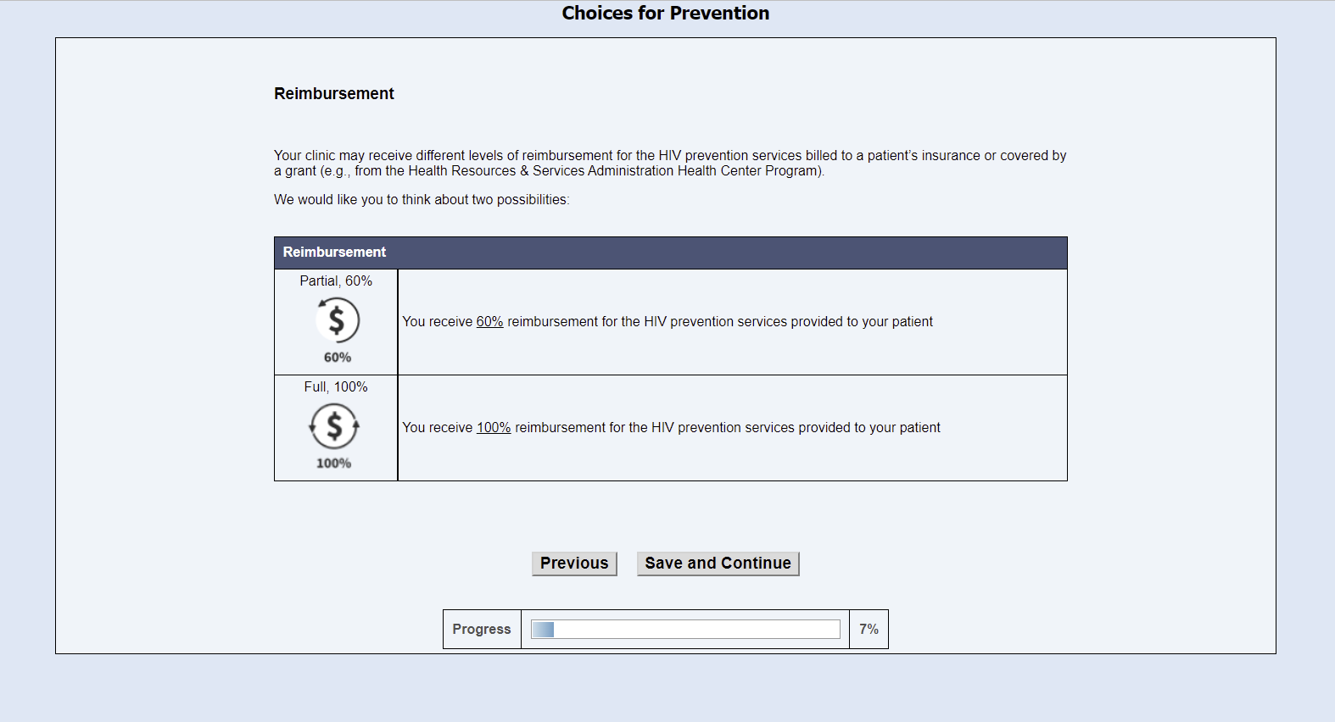Click the 60% caption below the partial icon

click(338, 358)
